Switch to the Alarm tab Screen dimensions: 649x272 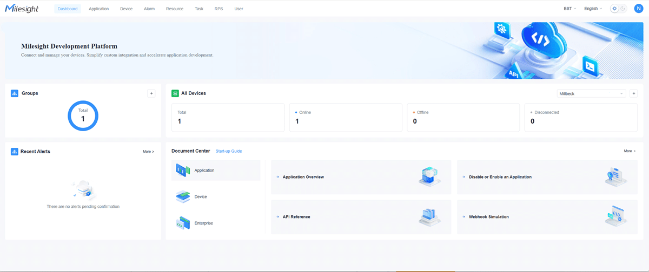click(x=149, y=9)
